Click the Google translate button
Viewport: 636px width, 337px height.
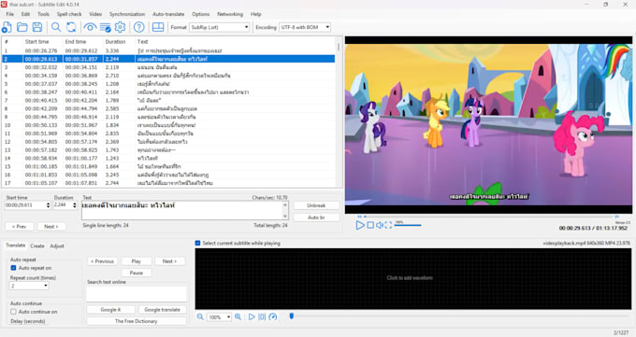(x=162, y=309)
